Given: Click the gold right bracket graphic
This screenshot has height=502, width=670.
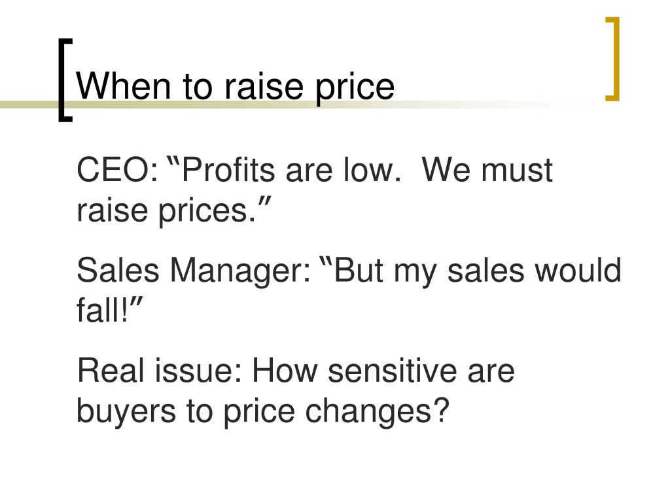Looking at the screenshot, I should pyautogui.click(x=612, y=59).
